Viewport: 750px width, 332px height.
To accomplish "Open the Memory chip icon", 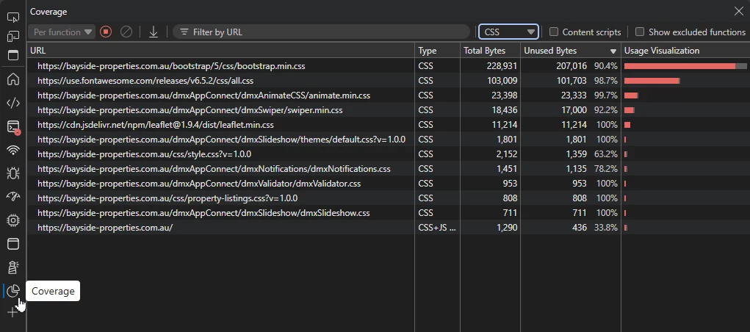I will coord(13,220).
